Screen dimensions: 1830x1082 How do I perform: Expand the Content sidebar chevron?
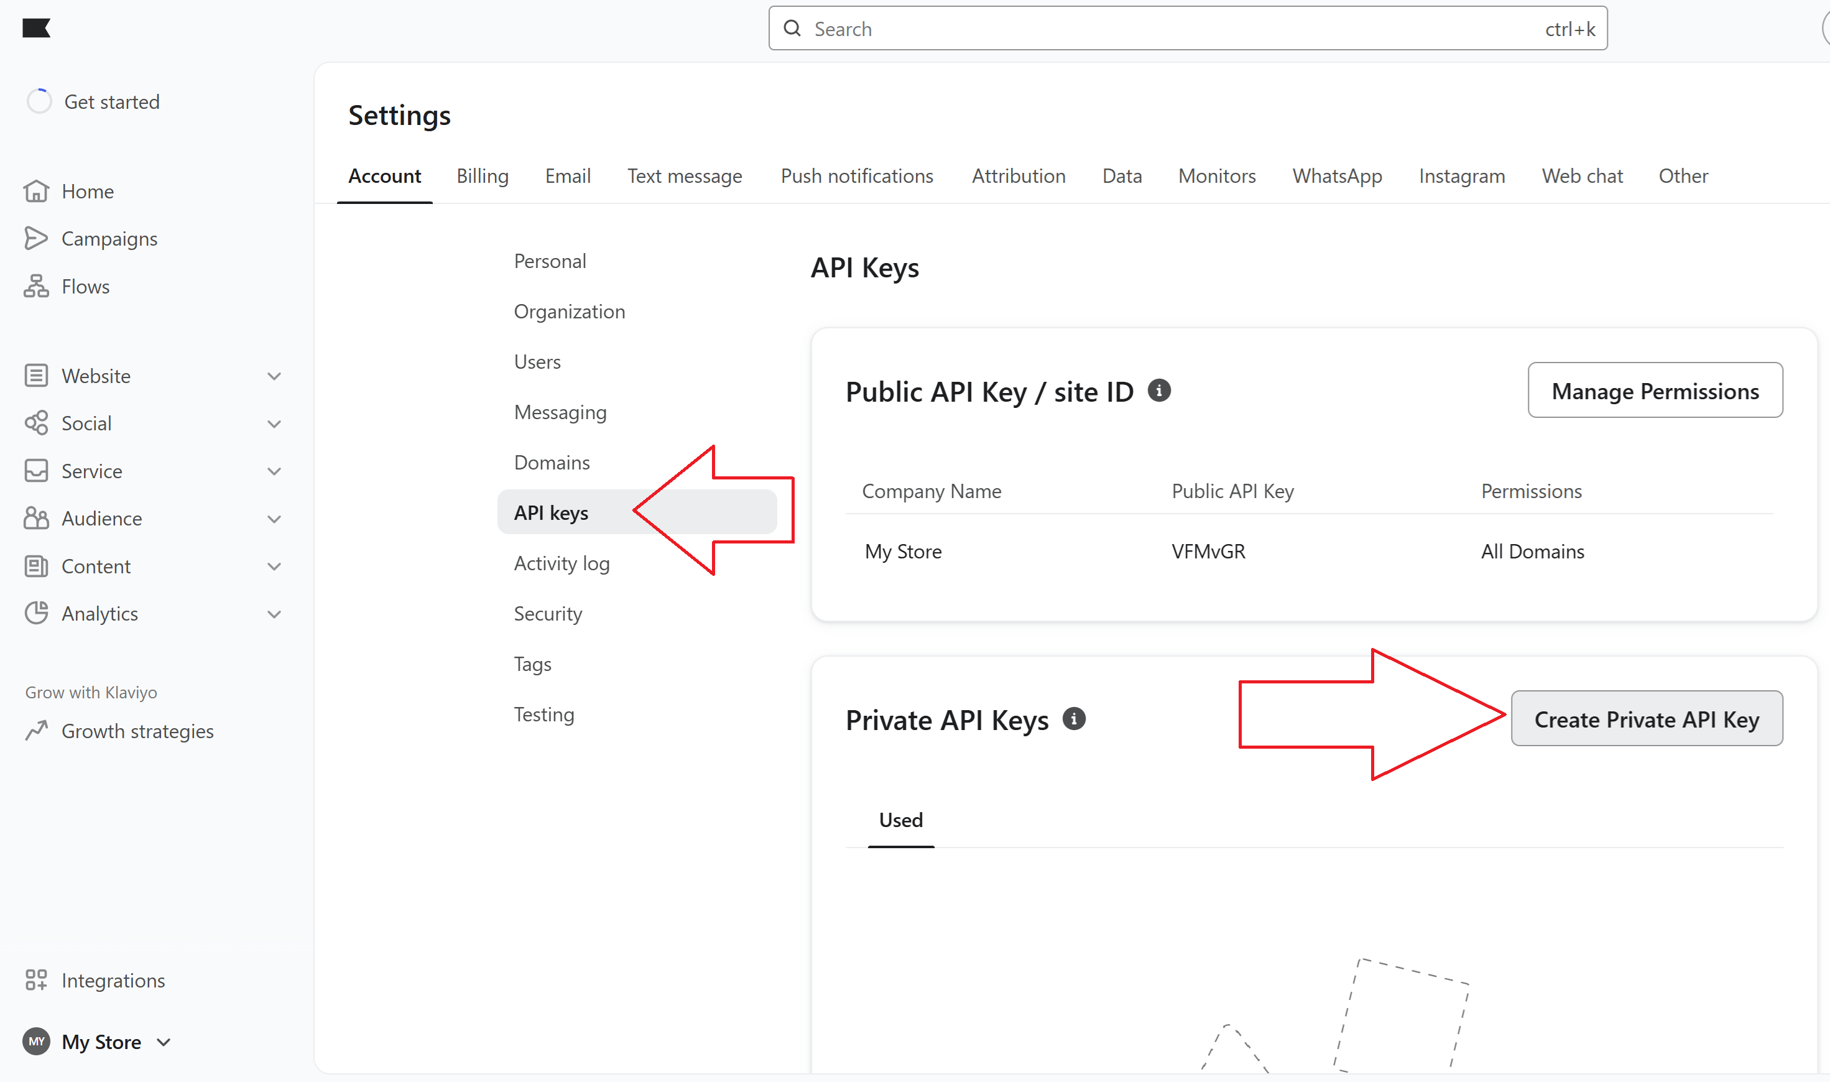[274, 566]
